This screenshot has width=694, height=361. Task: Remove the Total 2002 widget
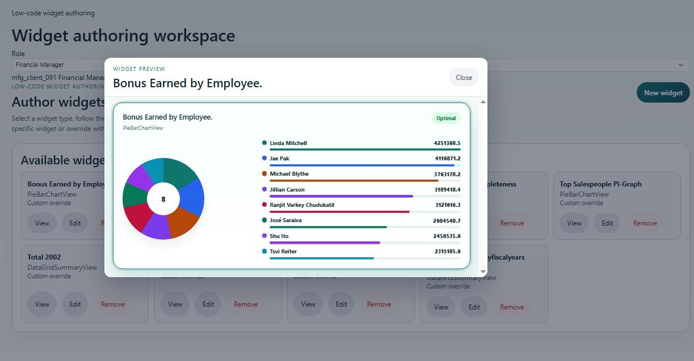112,304
